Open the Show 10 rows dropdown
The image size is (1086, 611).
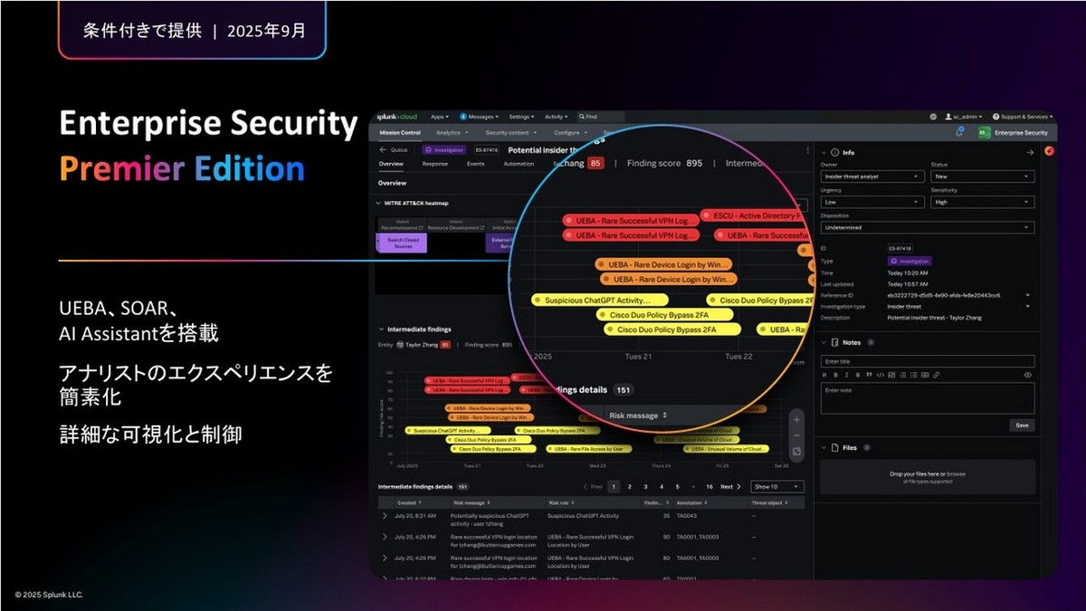point(777,486)
